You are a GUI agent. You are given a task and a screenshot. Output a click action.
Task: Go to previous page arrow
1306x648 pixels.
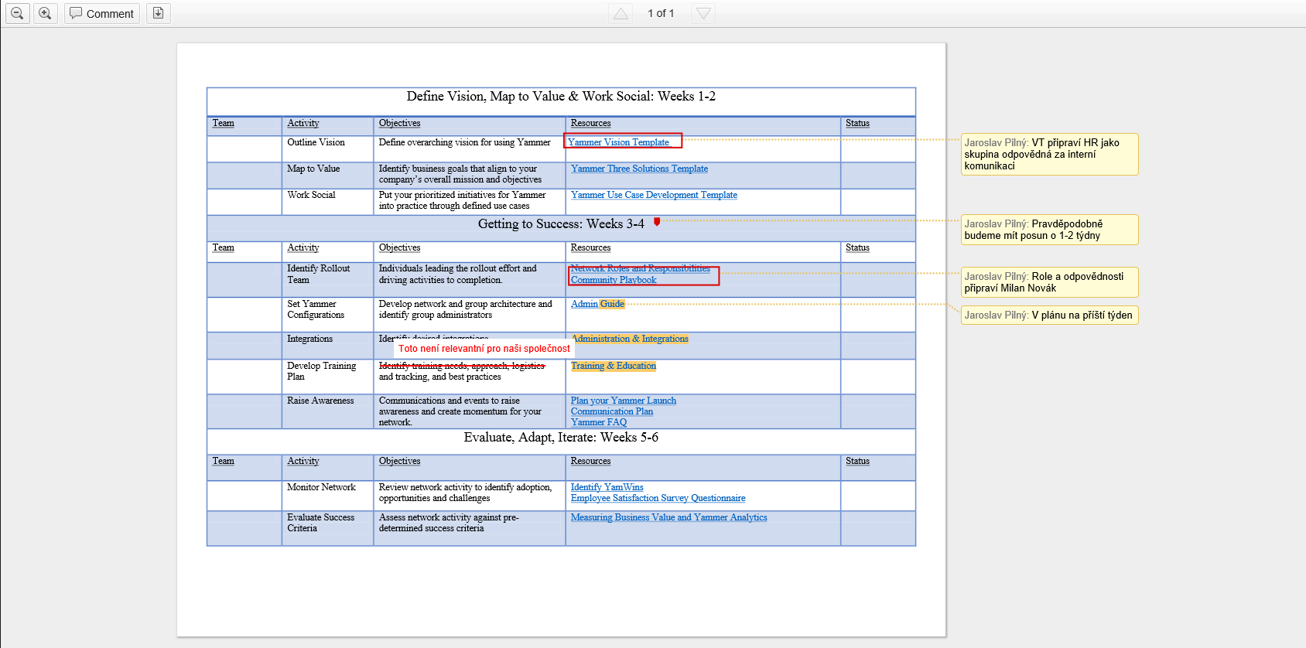click(x=621, y=13)
